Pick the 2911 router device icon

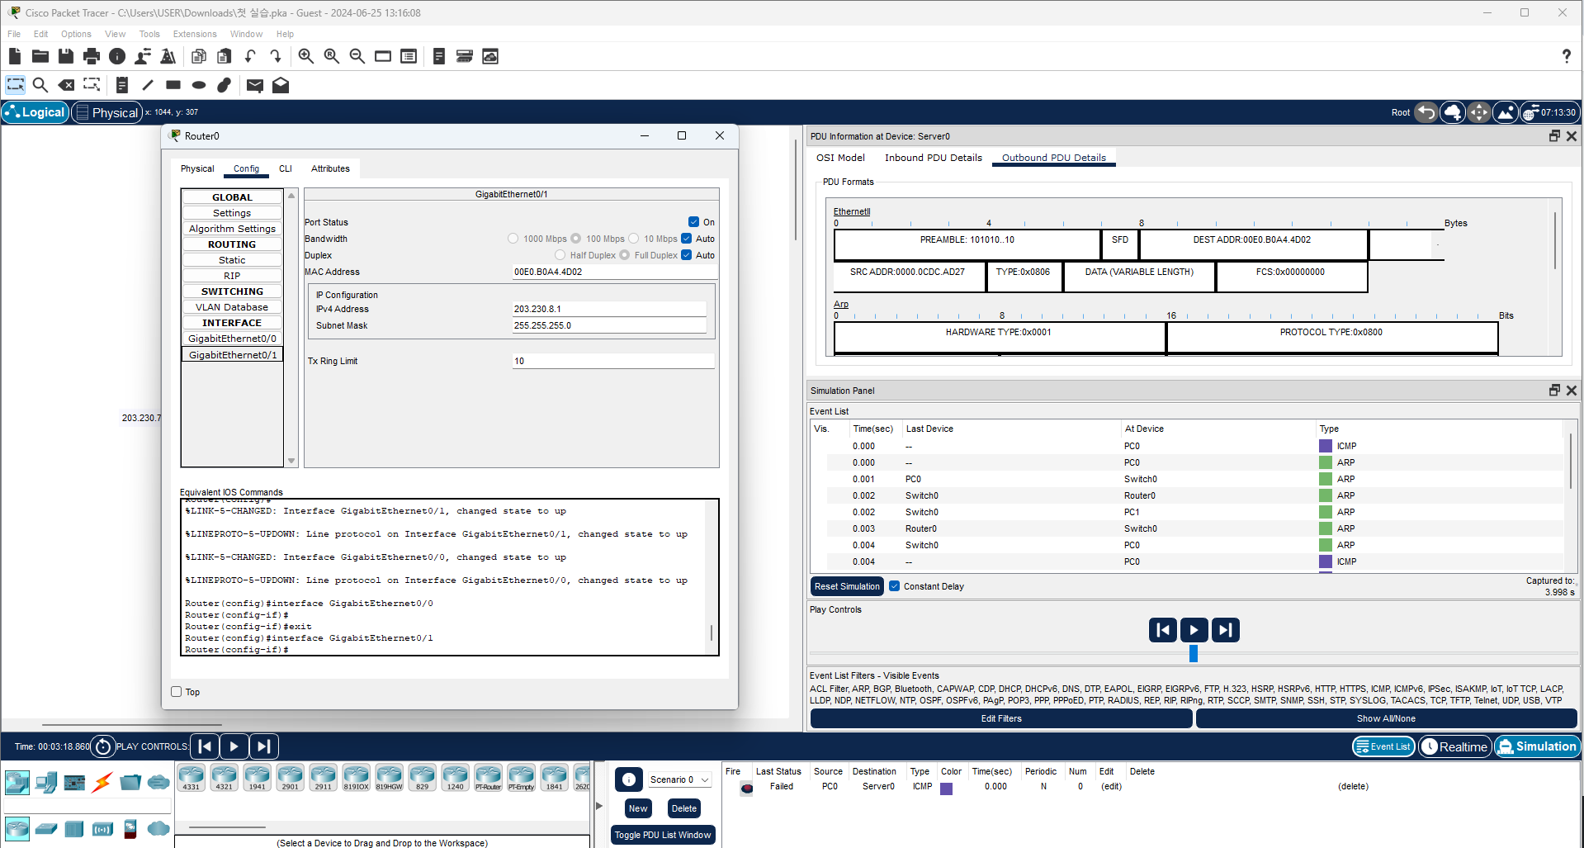pos(324,777)
